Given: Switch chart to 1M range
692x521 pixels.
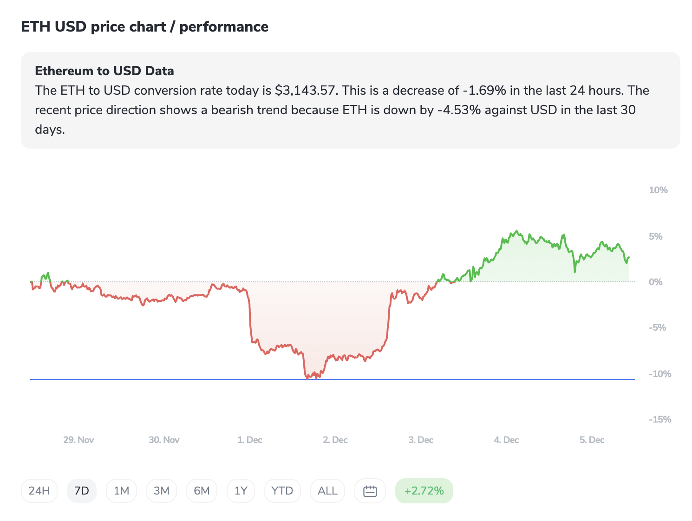Looking at the screenshot, I should click(121, 491).
